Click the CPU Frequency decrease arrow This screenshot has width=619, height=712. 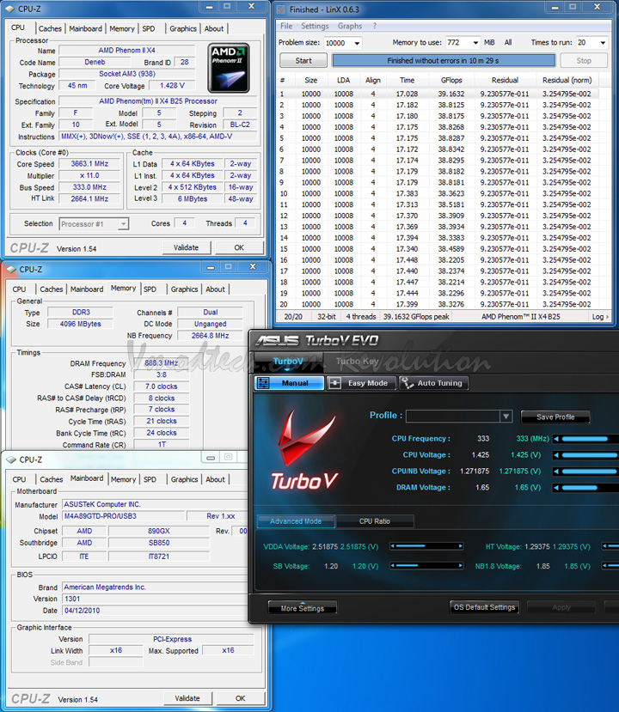(556, 439)
